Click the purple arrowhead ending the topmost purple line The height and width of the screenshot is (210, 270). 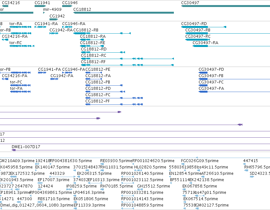(x=120, y=112)
